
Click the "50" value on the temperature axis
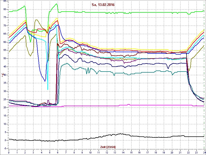tap(5, 59)
